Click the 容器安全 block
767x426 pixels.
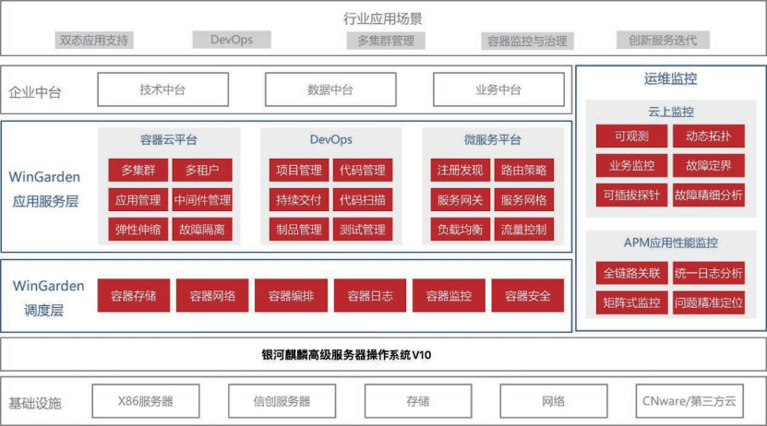(527, 296)
